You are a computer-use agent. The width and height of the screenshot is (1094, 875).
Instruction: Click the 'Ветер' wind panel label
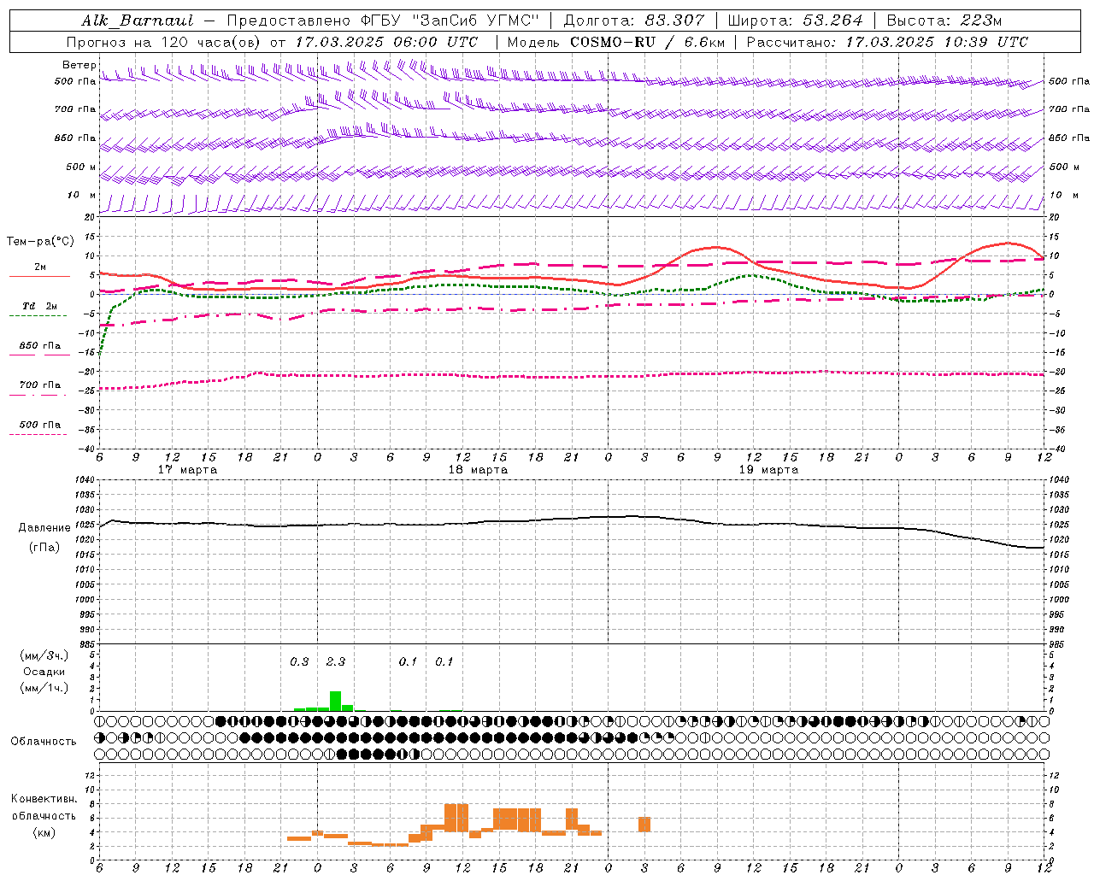point(79,65)
